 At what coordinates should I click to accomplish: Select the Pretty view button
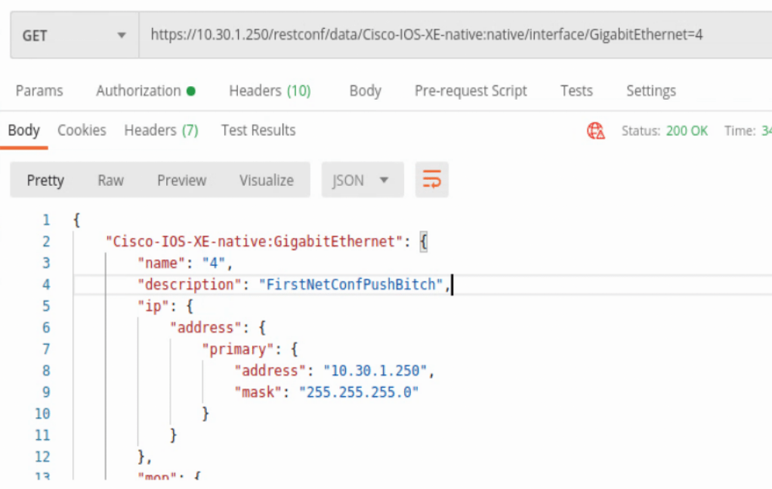pyautogui.click(x=45, y=181)
